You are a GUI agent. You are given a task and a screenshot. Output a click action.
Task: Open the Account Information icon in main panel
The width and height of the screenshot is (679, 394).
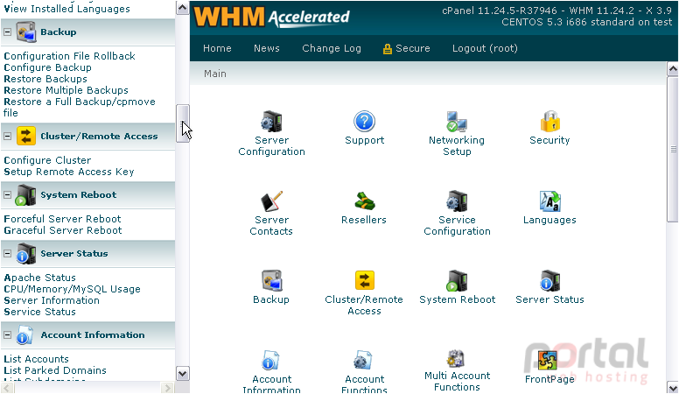pyautogui.click(x=271, y=360)
